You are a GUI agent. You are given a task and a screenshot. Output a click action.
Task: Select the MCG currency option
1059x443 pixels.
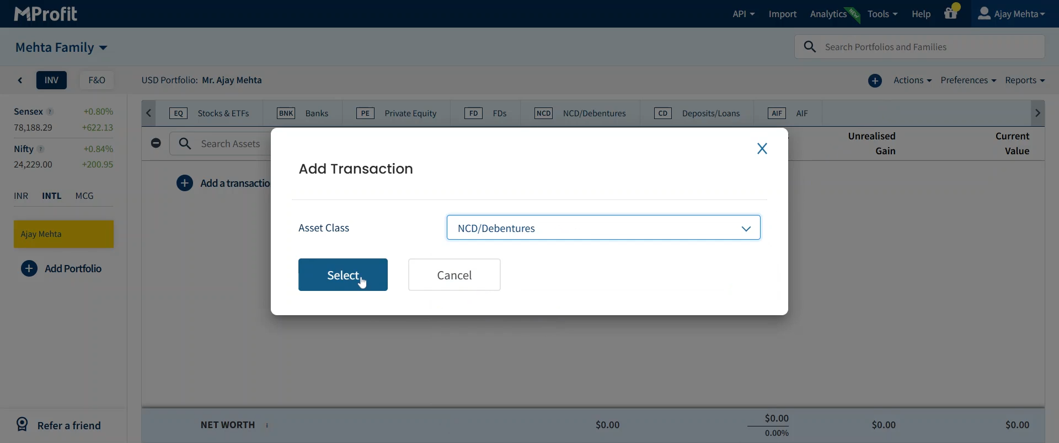tap(84, 196)
